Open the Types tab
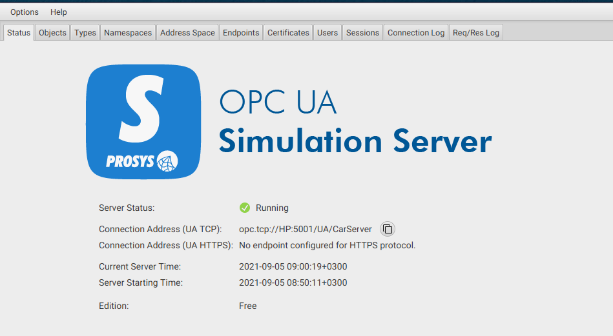Viewport: 613px width, 336px height. pyautogui.click(x=85, y=33)
